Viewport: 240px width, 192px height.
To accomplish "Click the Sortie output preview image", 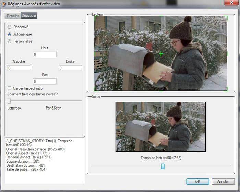I will [160, 127].
